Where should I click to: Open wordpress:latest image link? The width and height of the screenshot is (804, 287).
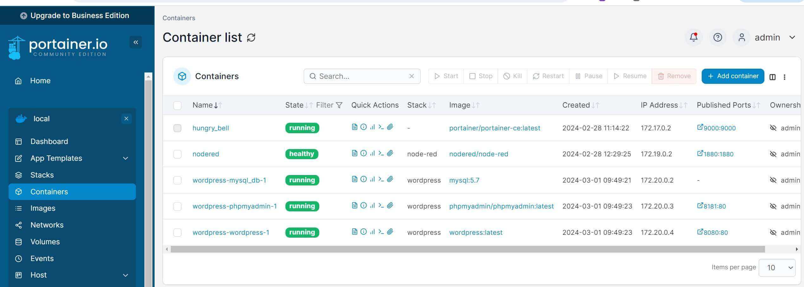[x=476, y=233]
